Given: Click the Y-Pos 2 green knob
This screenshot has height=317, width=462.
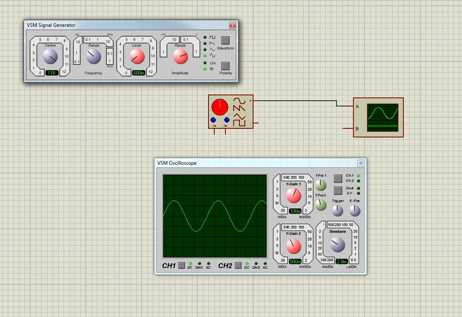Looking at the screenshot, I should (320, 205).
